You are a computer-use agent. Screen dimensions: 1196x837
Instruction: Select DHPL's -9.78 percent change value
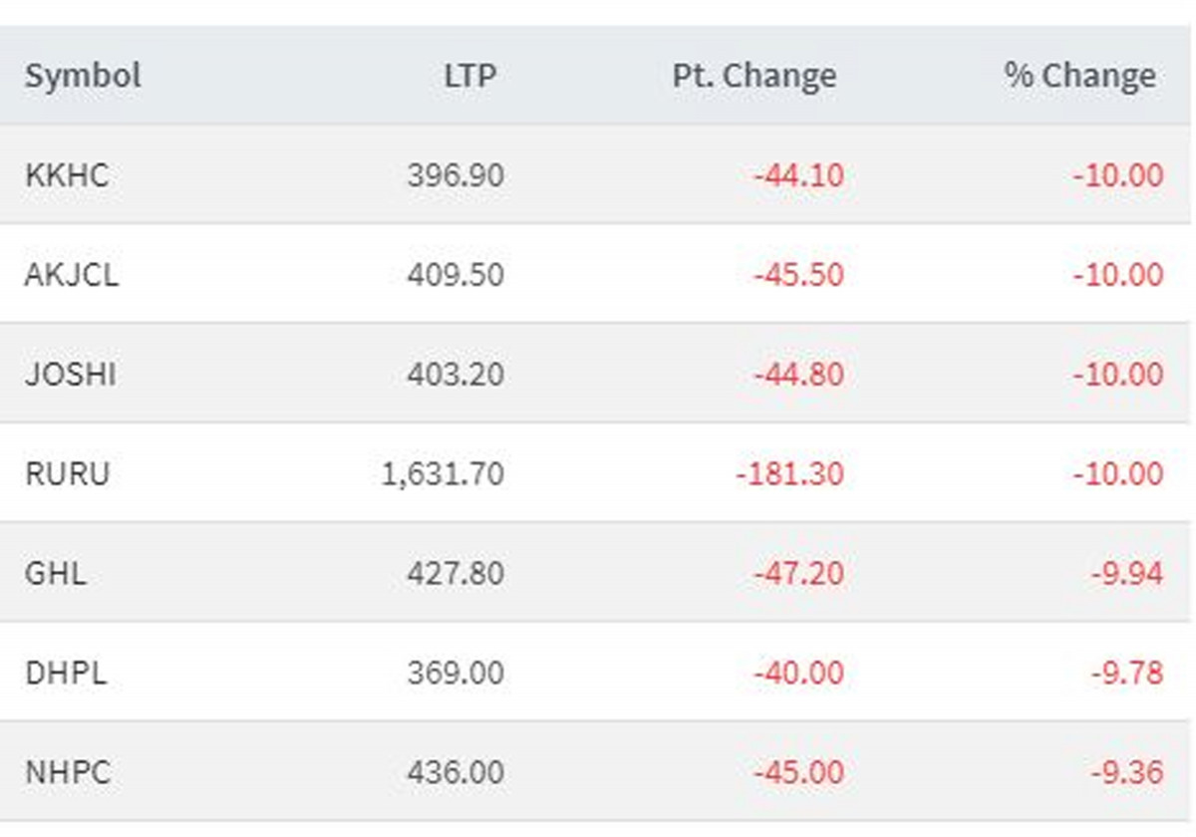click(1126, 674)
